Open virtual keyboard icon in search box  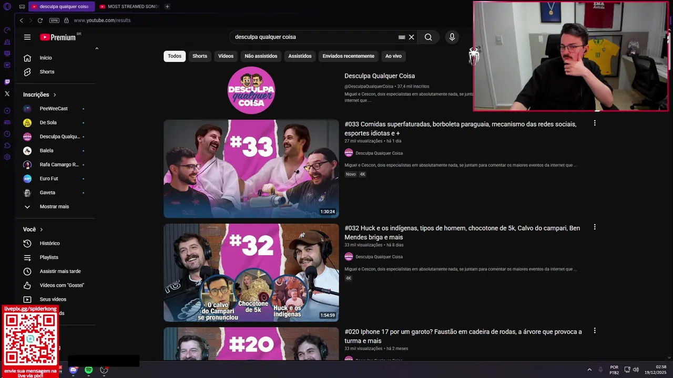pos(402,37)
